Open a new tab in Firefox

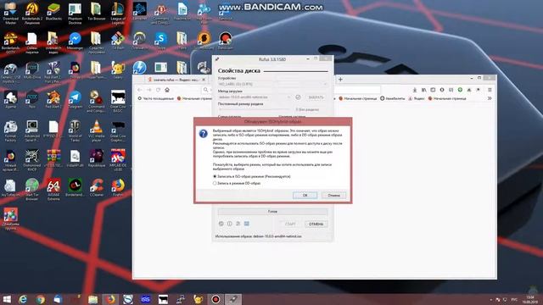click(340, 80)
